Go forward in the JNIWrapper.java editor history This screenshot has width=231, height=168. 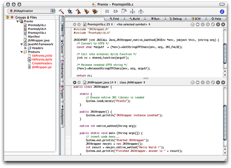(79, 82)
